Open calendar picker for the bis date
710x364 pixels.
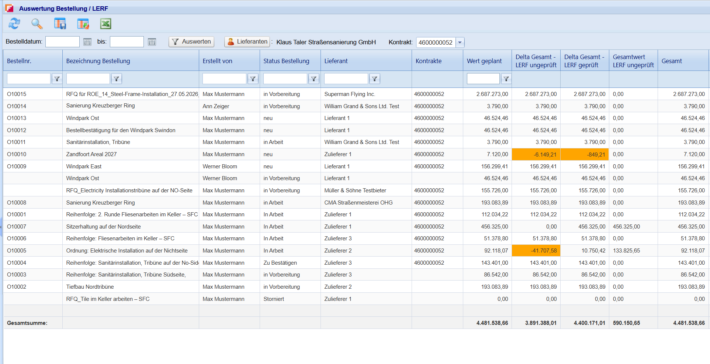pos(152,42)
